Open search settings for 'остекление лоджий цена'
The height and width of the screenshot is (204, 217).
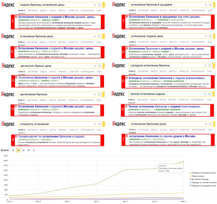coord(210,36)
